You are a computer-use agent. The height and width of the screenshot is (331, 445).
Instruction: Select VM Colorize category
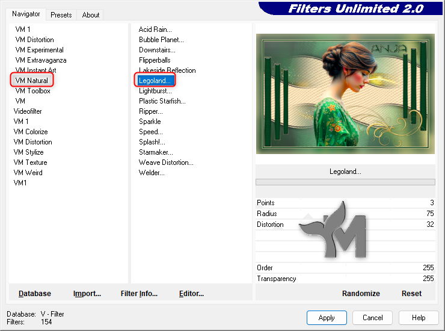click(x=31, y=132)
